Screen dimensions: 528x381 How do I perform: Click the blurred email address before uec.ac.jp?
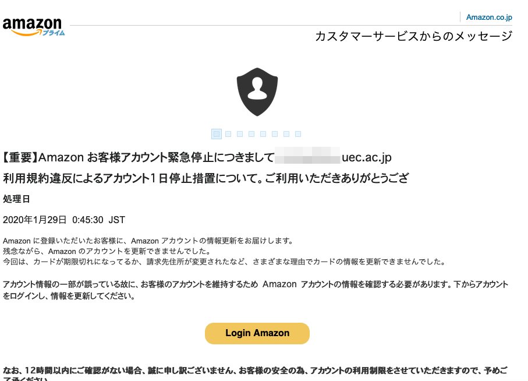point(307,156)
